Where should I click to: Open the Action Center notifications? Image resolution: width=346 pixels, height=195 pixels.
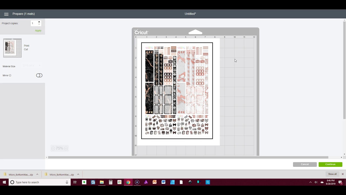(340, 182)
